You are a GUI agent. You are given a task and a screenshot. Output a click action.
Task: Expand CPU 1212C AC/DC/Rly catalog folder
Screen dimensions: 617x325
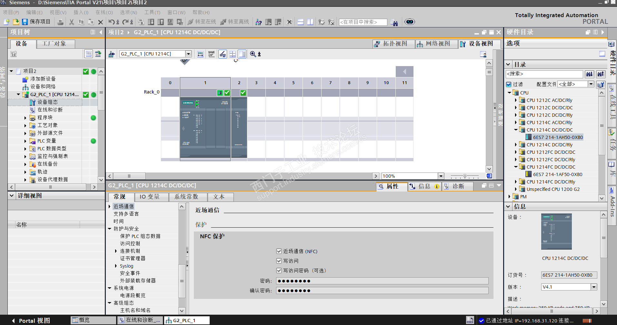(x=516, y=100)
